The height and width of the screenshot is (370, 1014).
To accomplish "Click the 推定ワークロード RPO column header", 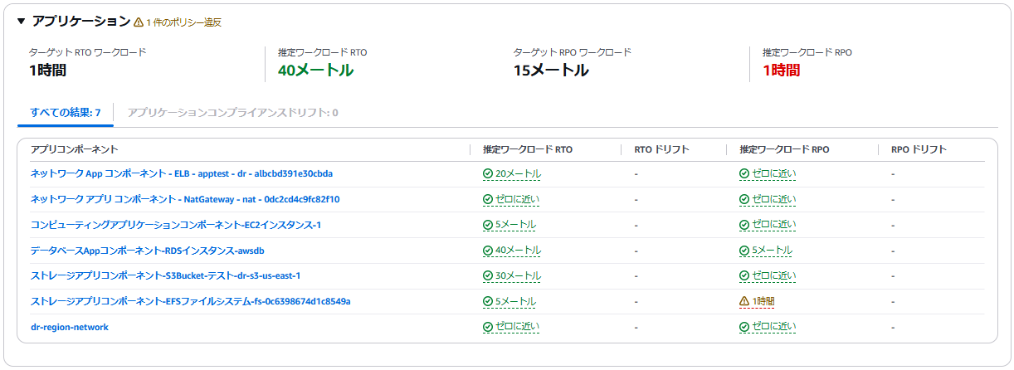I will coord(785,149).
